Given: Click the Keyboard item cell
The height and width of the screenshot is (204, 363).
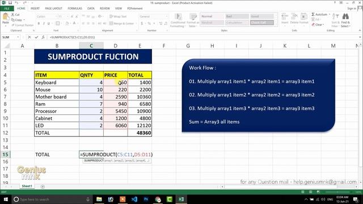Looking at the screenshot, I should point(57,82).
